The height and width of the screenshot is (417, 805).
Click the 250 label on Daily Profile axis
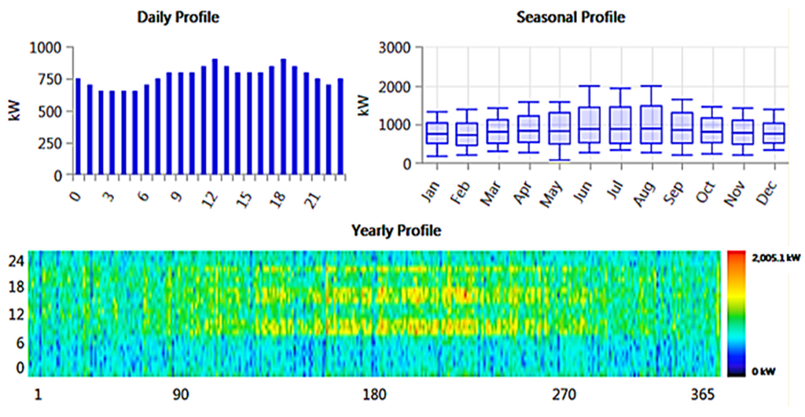tap(50, 143)
